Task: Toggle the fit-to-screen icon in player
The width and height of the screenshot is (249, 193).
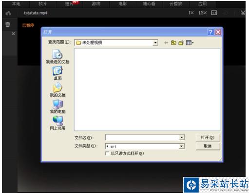Action: pos(214,13)
